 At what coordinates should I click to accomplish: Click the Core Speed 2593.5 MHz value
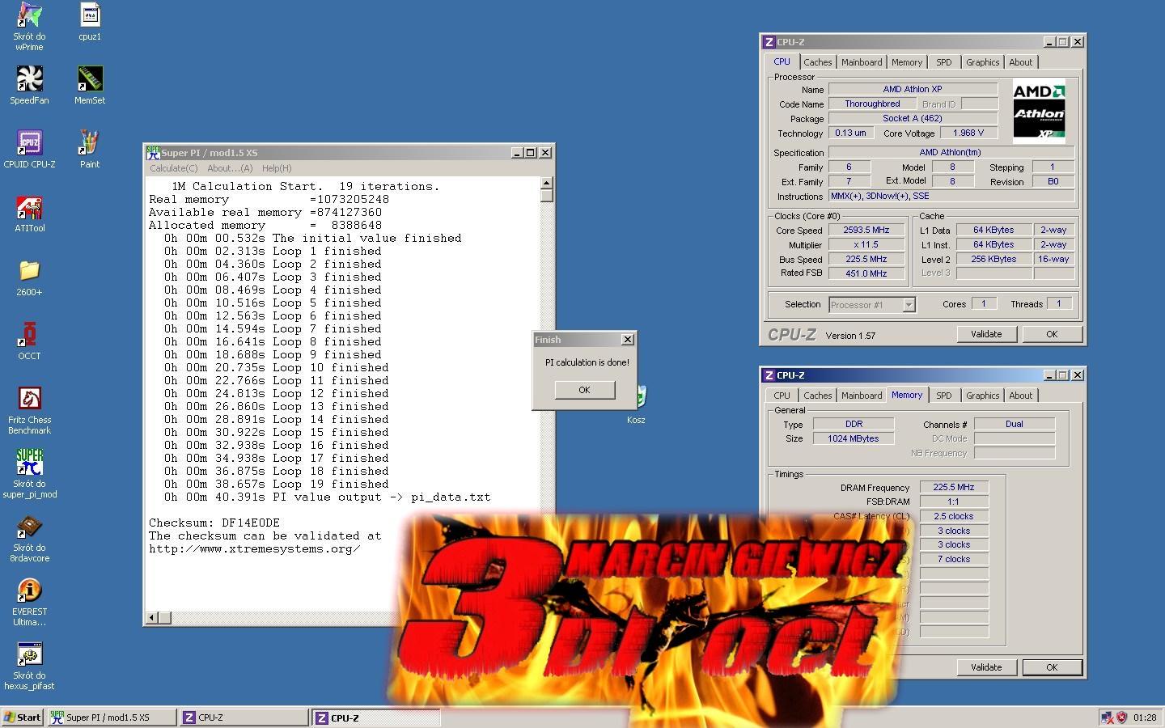coord(866,231)
